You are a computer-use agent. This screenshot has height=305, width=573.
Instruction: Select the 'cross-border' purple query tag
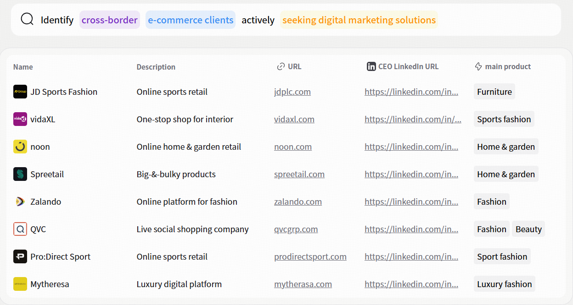[x=109, y=20]
